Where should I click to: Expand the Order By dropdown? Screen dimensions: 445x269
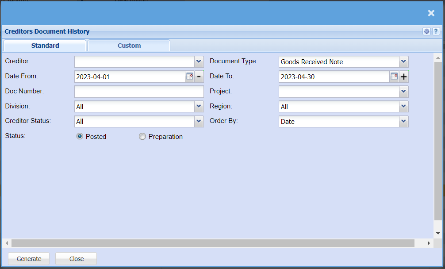click(x=403, y=121)
